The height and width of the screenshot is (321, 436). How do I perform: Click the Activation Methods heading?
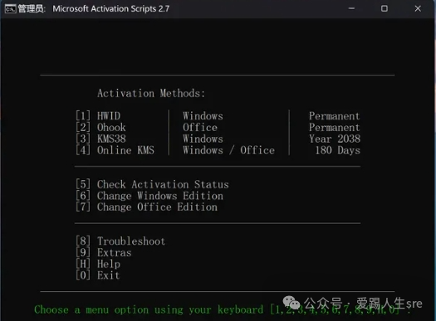[151, 93]
